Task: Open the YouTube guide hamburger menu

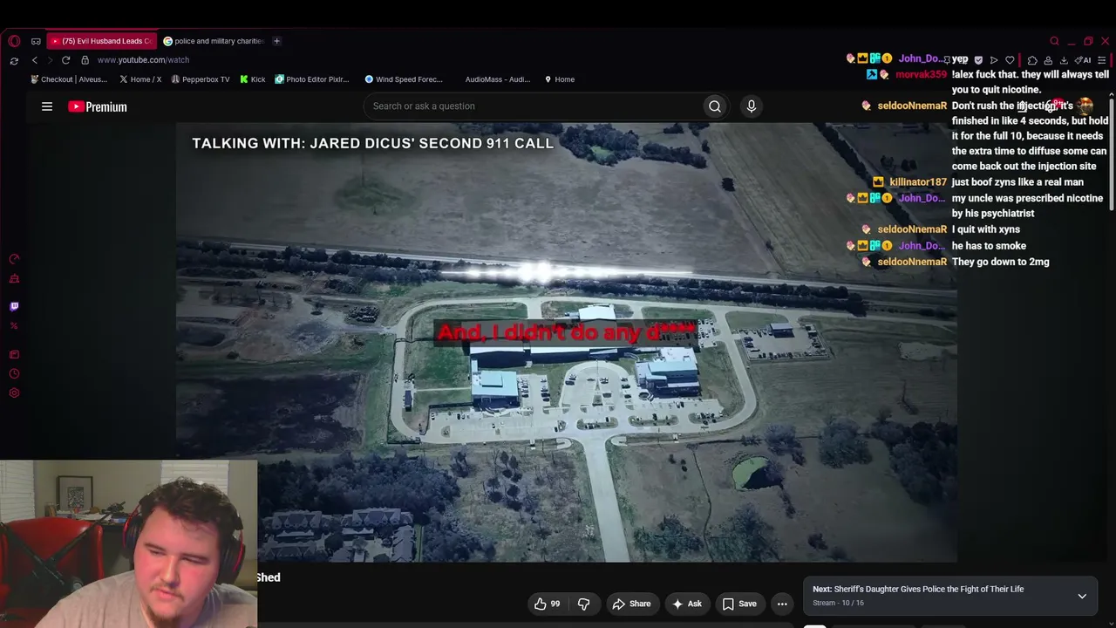Action: 47,106
